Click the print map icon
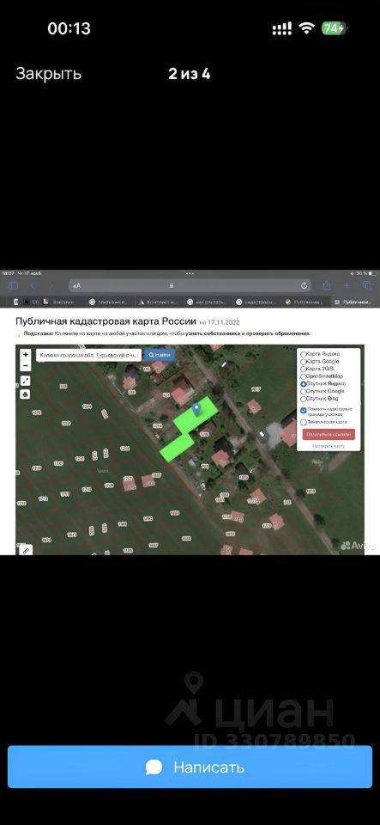 (25, 394)
